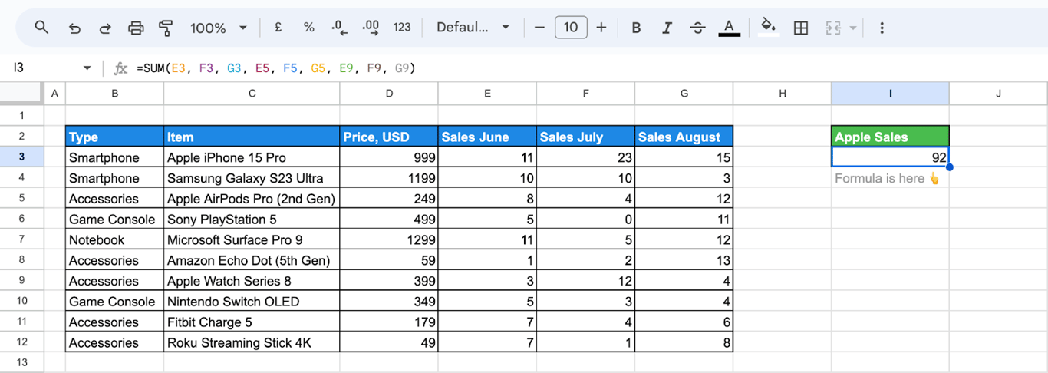This screenshot has width=1048, height=373.
Task: Toggle bold formatting
Action: [636, 28]
